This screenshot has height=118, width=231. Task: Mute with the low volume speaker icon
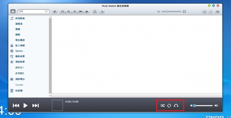tap(191, 106)
